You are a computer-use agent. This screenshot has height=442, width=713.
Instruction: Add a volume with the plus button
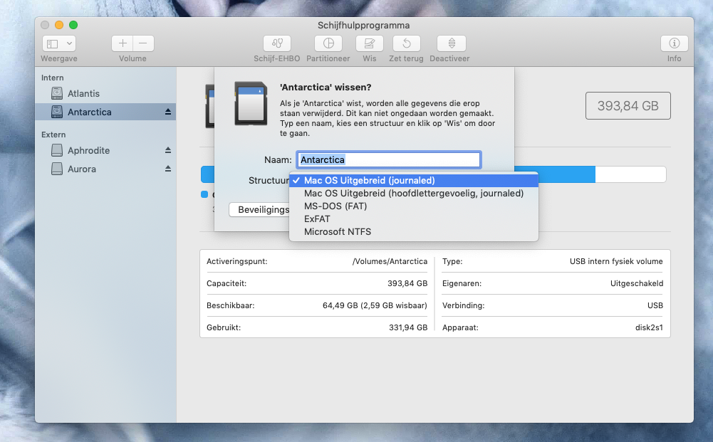[x=123, y=43]
